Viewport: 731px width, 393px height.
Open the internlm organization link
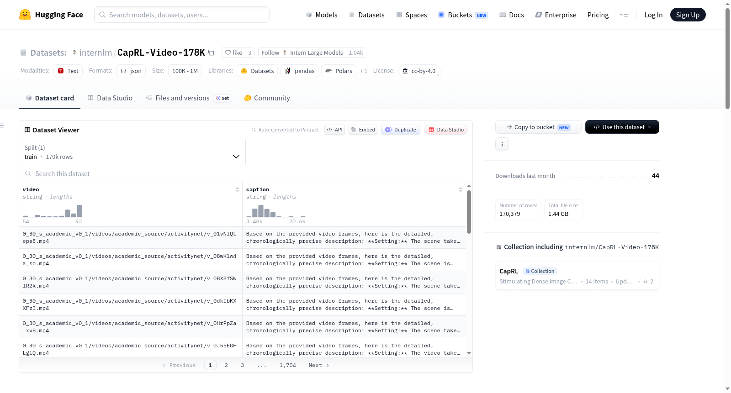click(95, 52)
